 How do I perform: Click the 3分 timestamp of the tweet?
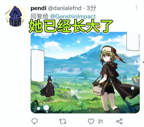[91, 8]
